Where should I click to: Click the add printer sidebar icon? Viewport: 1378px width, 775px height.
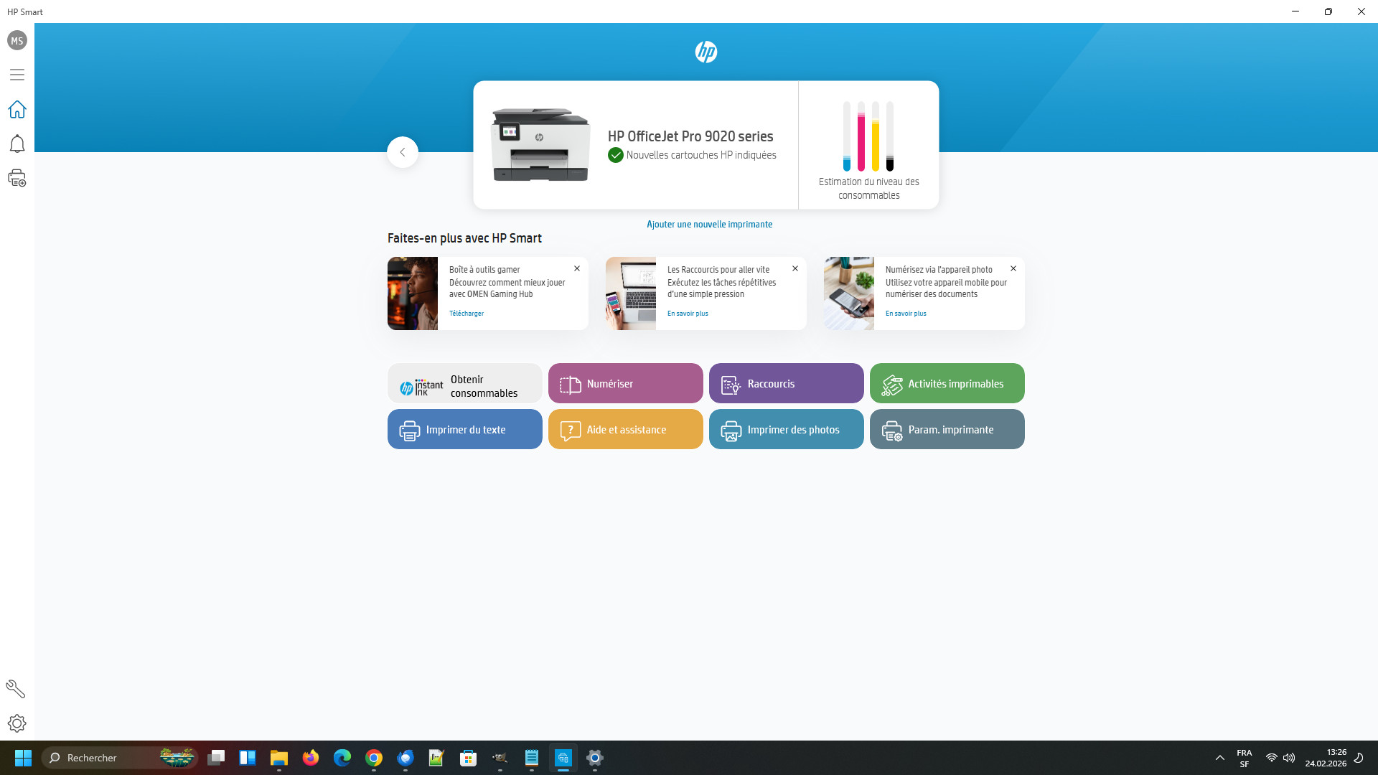17,178
